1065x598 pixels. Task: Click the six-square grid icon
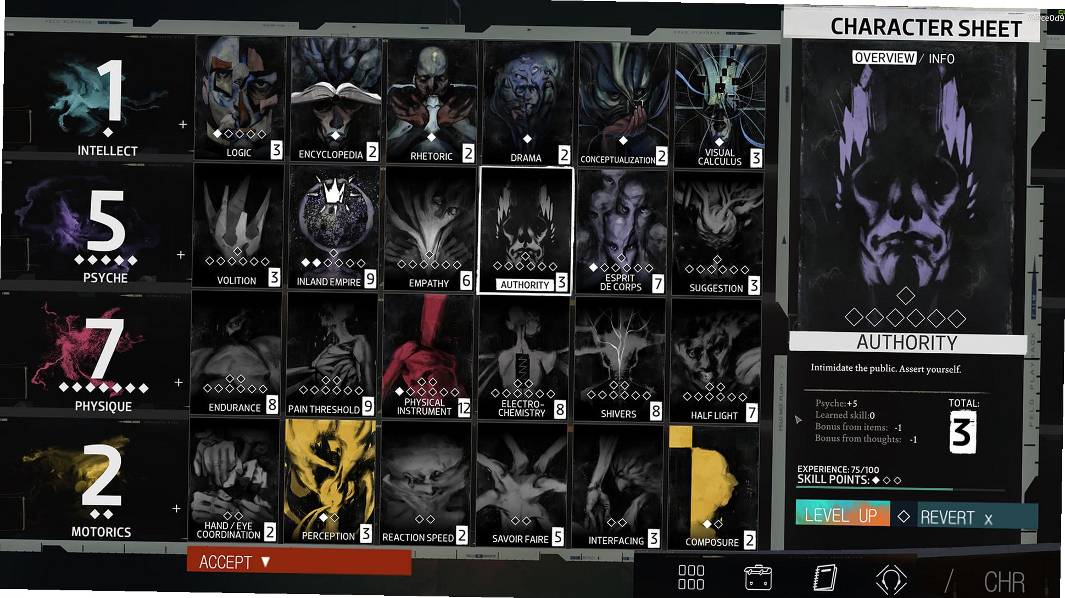(691, 577)
